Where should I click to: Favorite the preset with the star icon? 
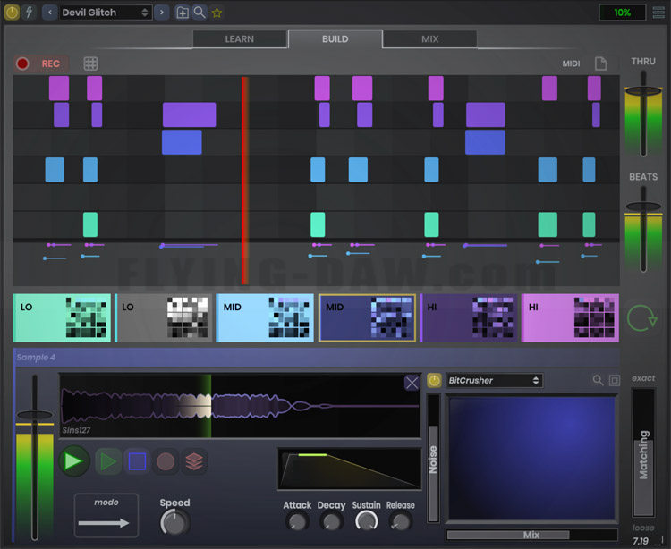[x=217, y=13]
